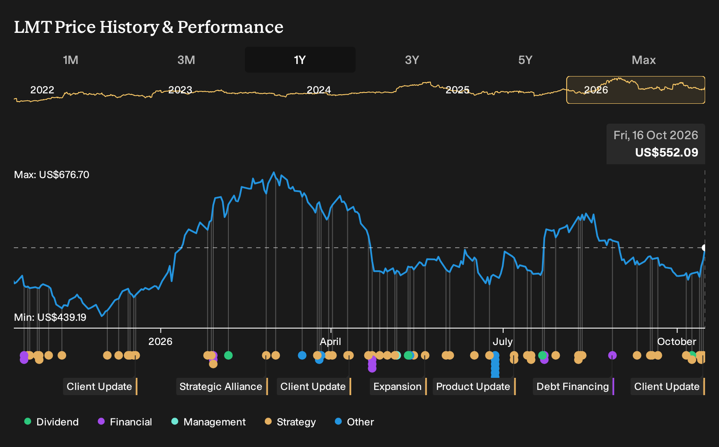This screenshot has width=719, height=447.
Task: Toggle the Dividend legend filter
Action: pyautogui.click(x=51, y=422)
